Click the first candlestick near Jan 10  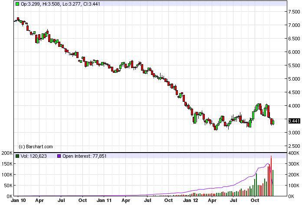click(15, 20)
